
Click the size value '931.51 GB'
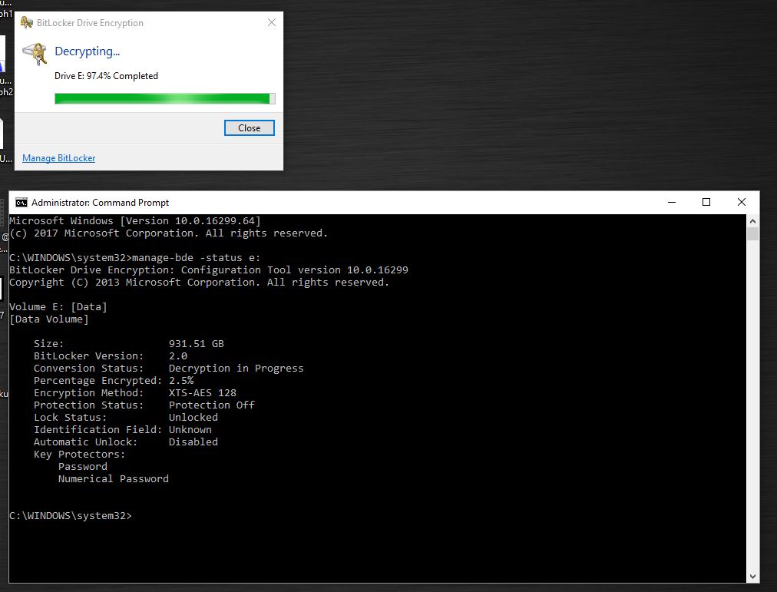click(197, 343)
